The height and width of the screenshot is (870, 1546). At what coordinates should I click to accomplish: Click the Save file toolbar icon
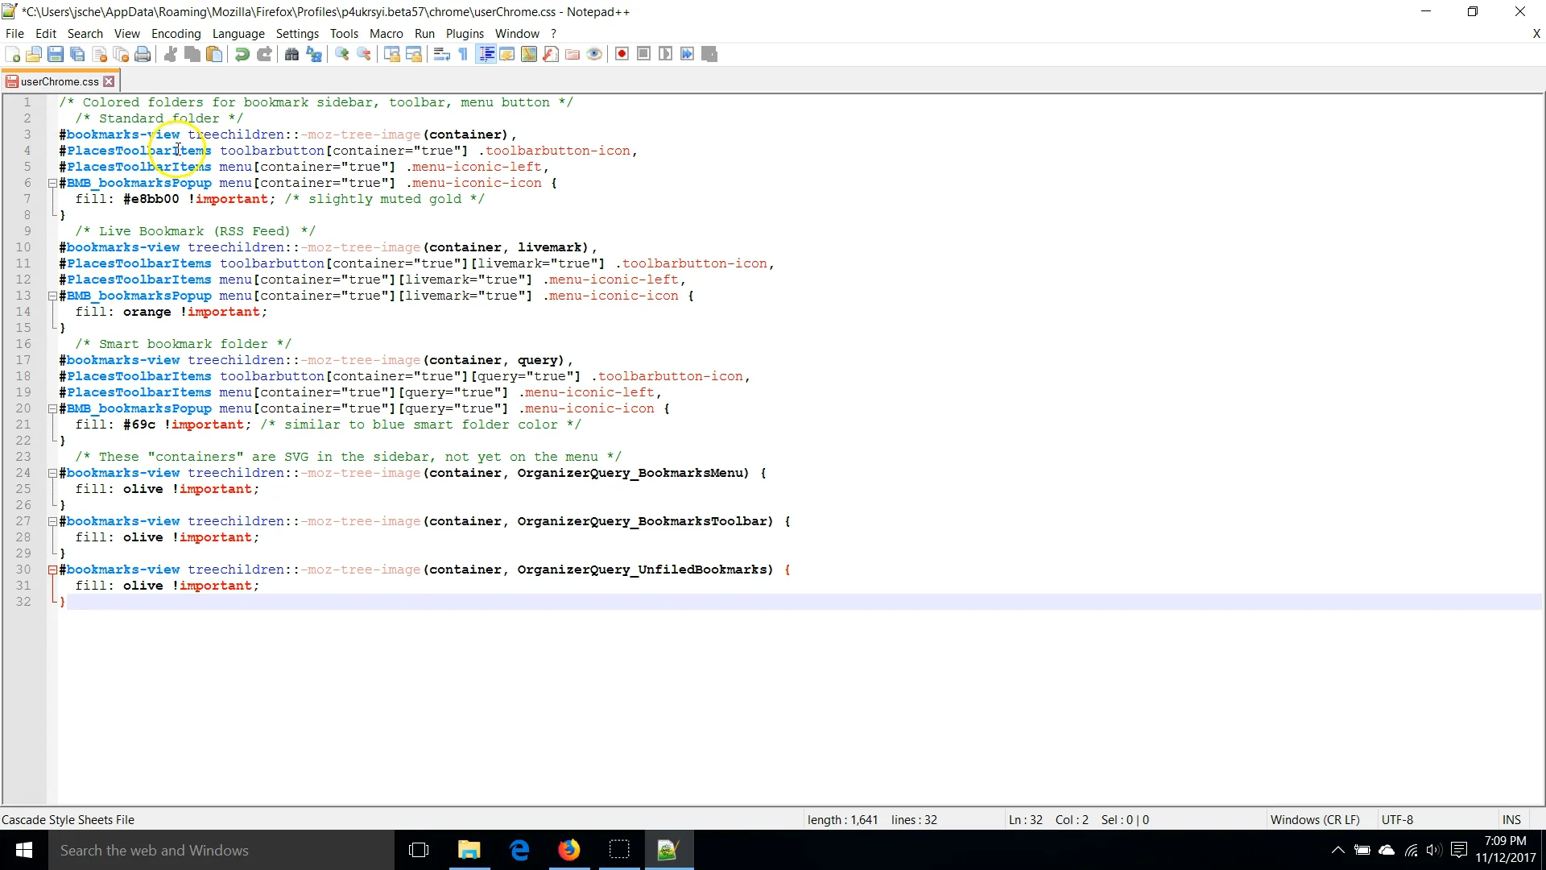(x=56, y=54)
